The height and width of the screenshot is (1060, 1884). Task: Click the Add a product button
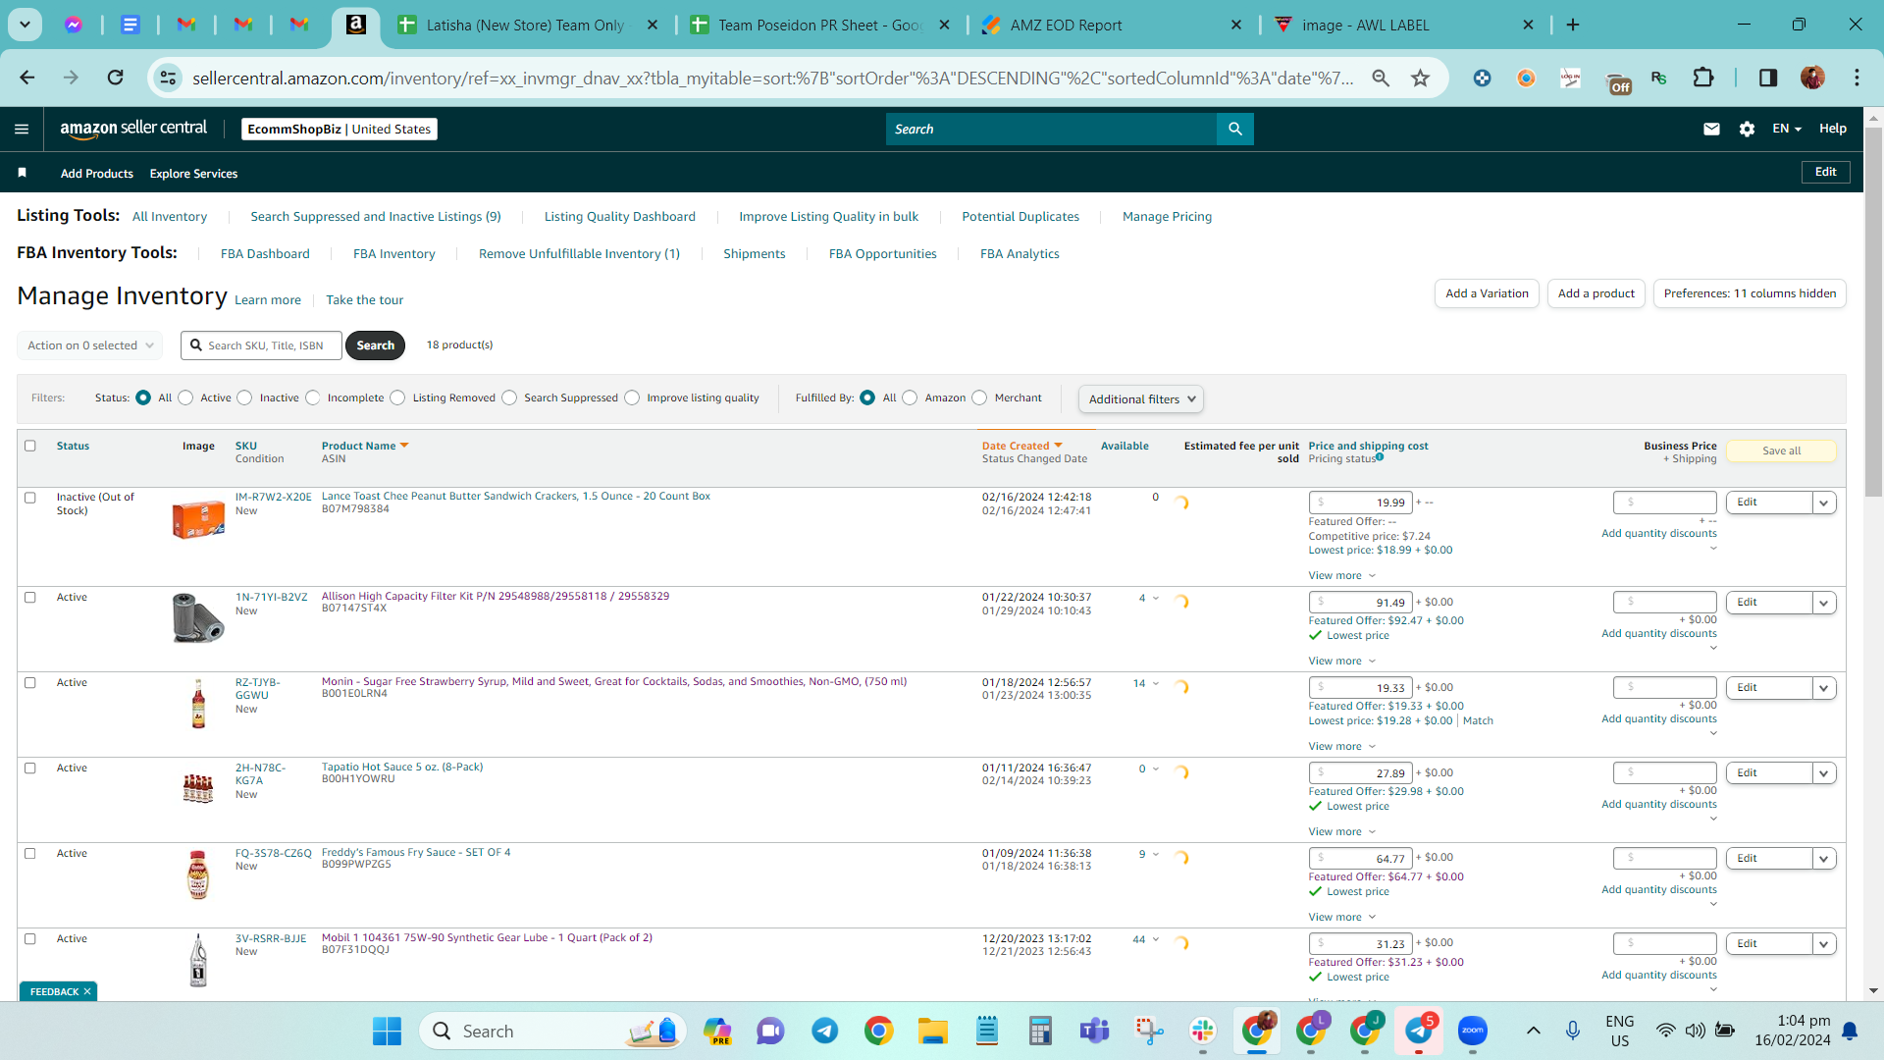[x=1596, y=293]
